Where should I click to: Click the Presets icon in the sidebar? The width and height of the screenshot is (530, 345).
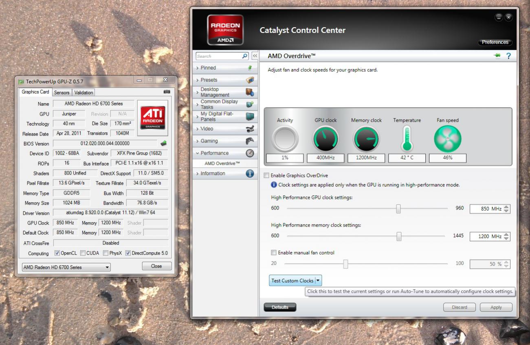click(x=250, y=80)
